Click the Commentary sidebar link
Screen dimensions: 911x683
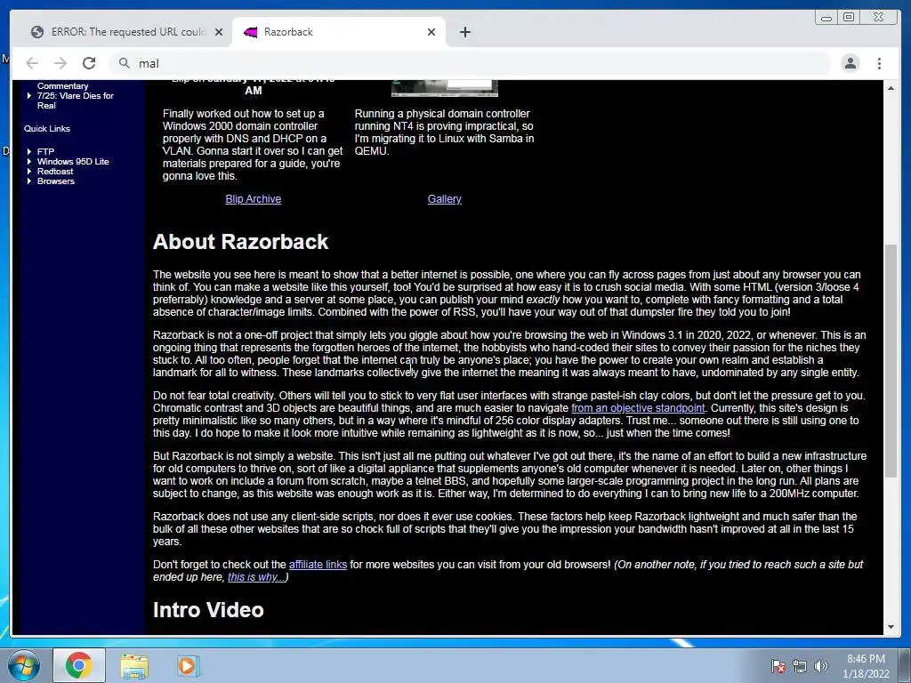[63, 86]
